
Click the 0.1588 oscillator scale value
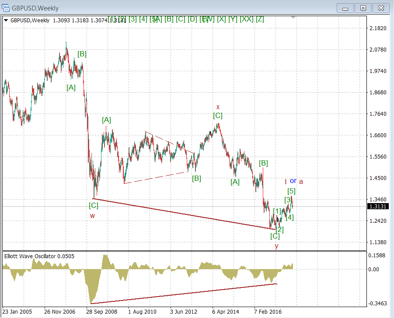(377, 256)
